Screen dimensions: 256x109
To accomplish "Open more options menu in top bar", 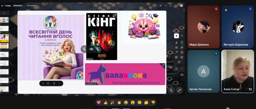I will pyautogui.click(x=176, y=5).
